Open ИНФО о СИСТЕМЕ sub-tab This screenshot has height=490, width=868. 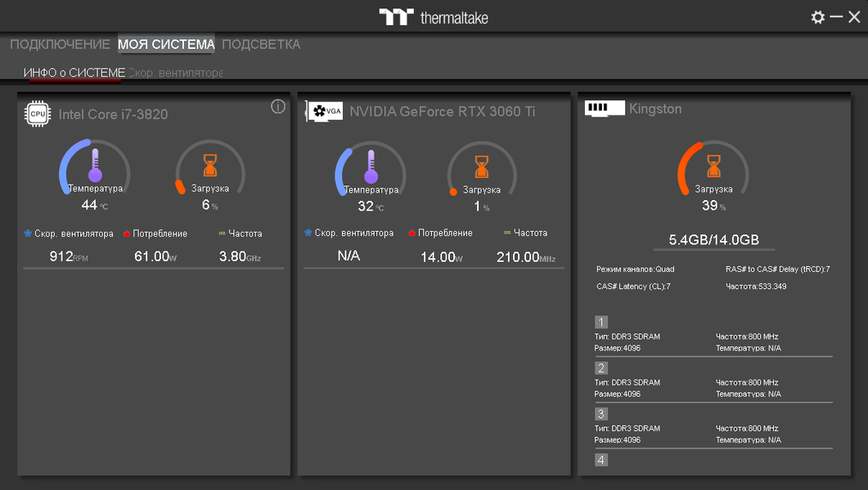74,73
